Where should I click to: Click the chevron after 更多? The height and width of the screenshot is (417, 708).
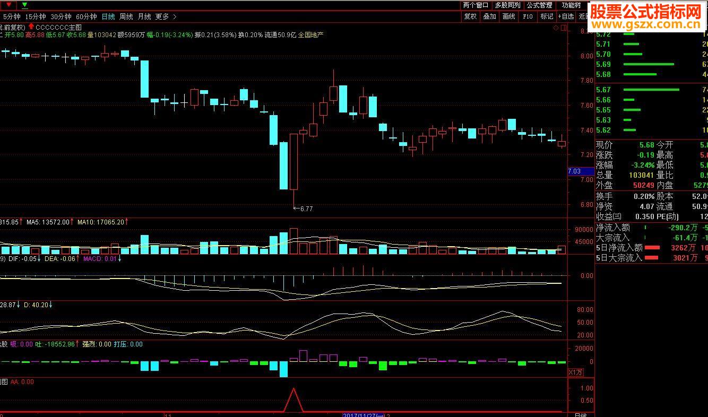click(175, 16)
